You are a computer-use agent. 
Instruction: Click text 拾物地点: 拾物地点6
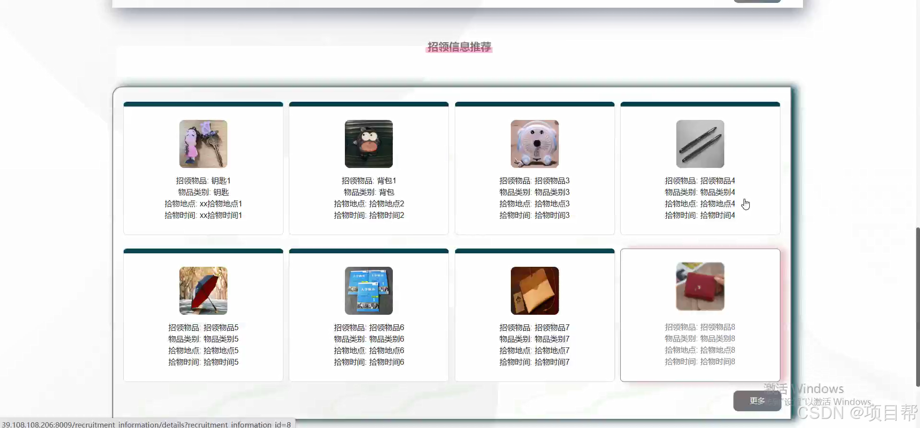tap(369, 351)
